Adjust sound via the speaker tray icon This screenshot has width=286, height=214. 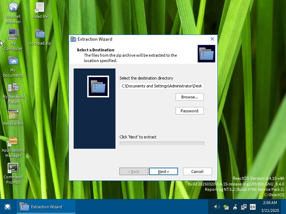pos(217,207)
